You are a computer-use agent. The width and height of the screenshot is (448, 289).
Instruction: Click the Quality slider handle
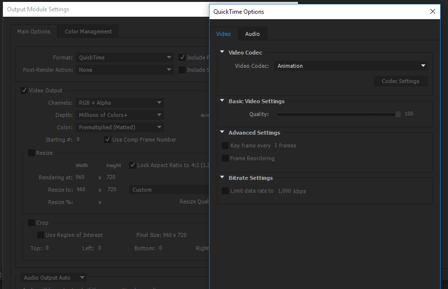point(398,114)
